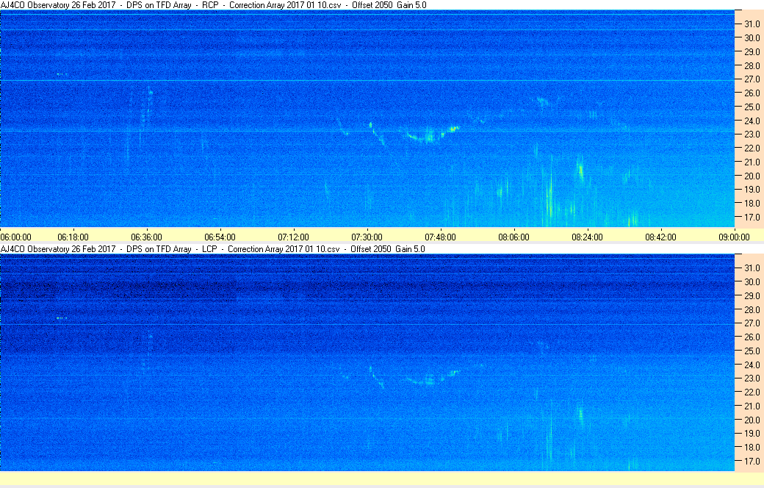The image size is (764, 488).
Task: Click the LCP spectrogram title line
Action: click(212, 248)
